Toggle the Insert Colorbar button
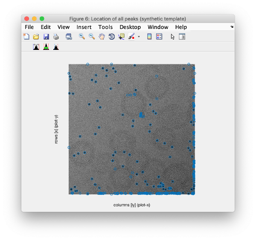Screen dimensions: 256x240 pos(149,37)
